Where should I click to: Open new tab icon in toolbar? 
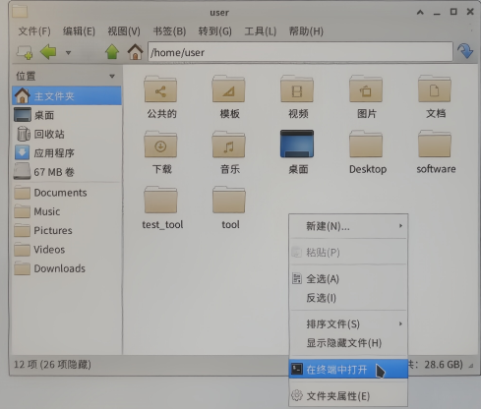25,52
